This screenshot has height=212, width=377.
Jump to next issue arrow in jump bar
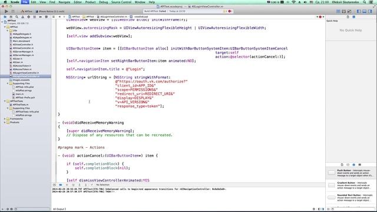[323, 17]
